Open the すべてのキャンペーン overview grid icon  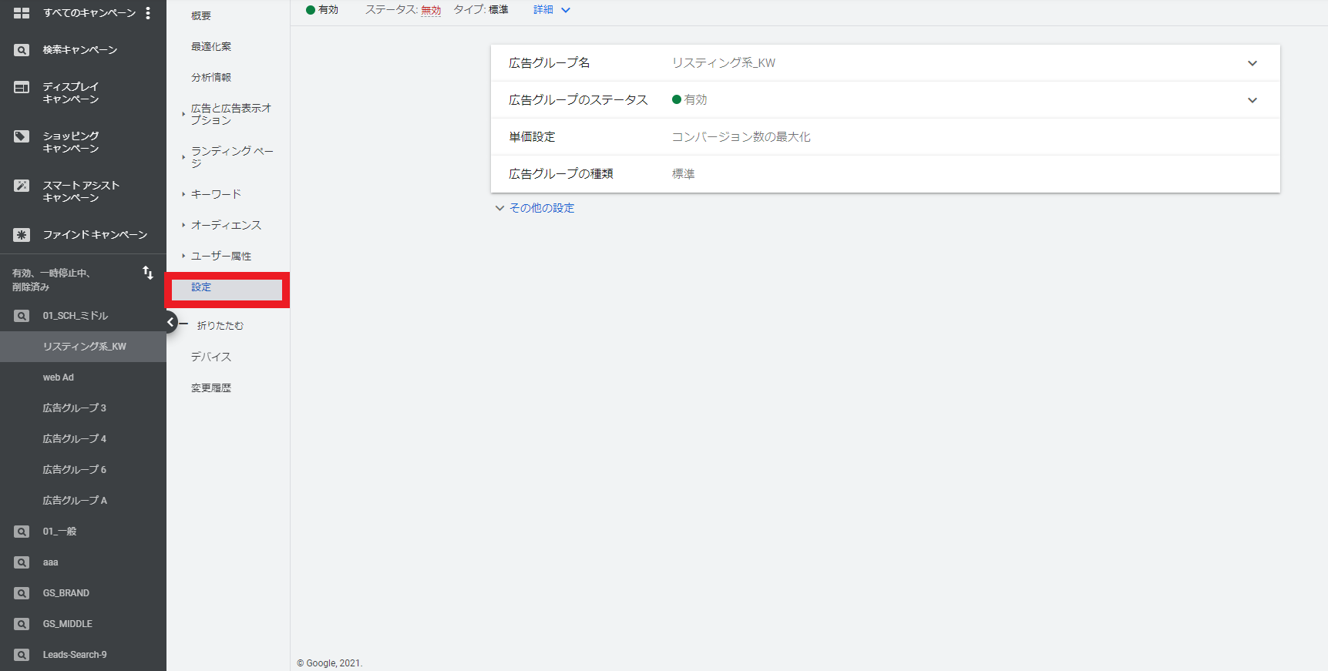pos(22,13)
